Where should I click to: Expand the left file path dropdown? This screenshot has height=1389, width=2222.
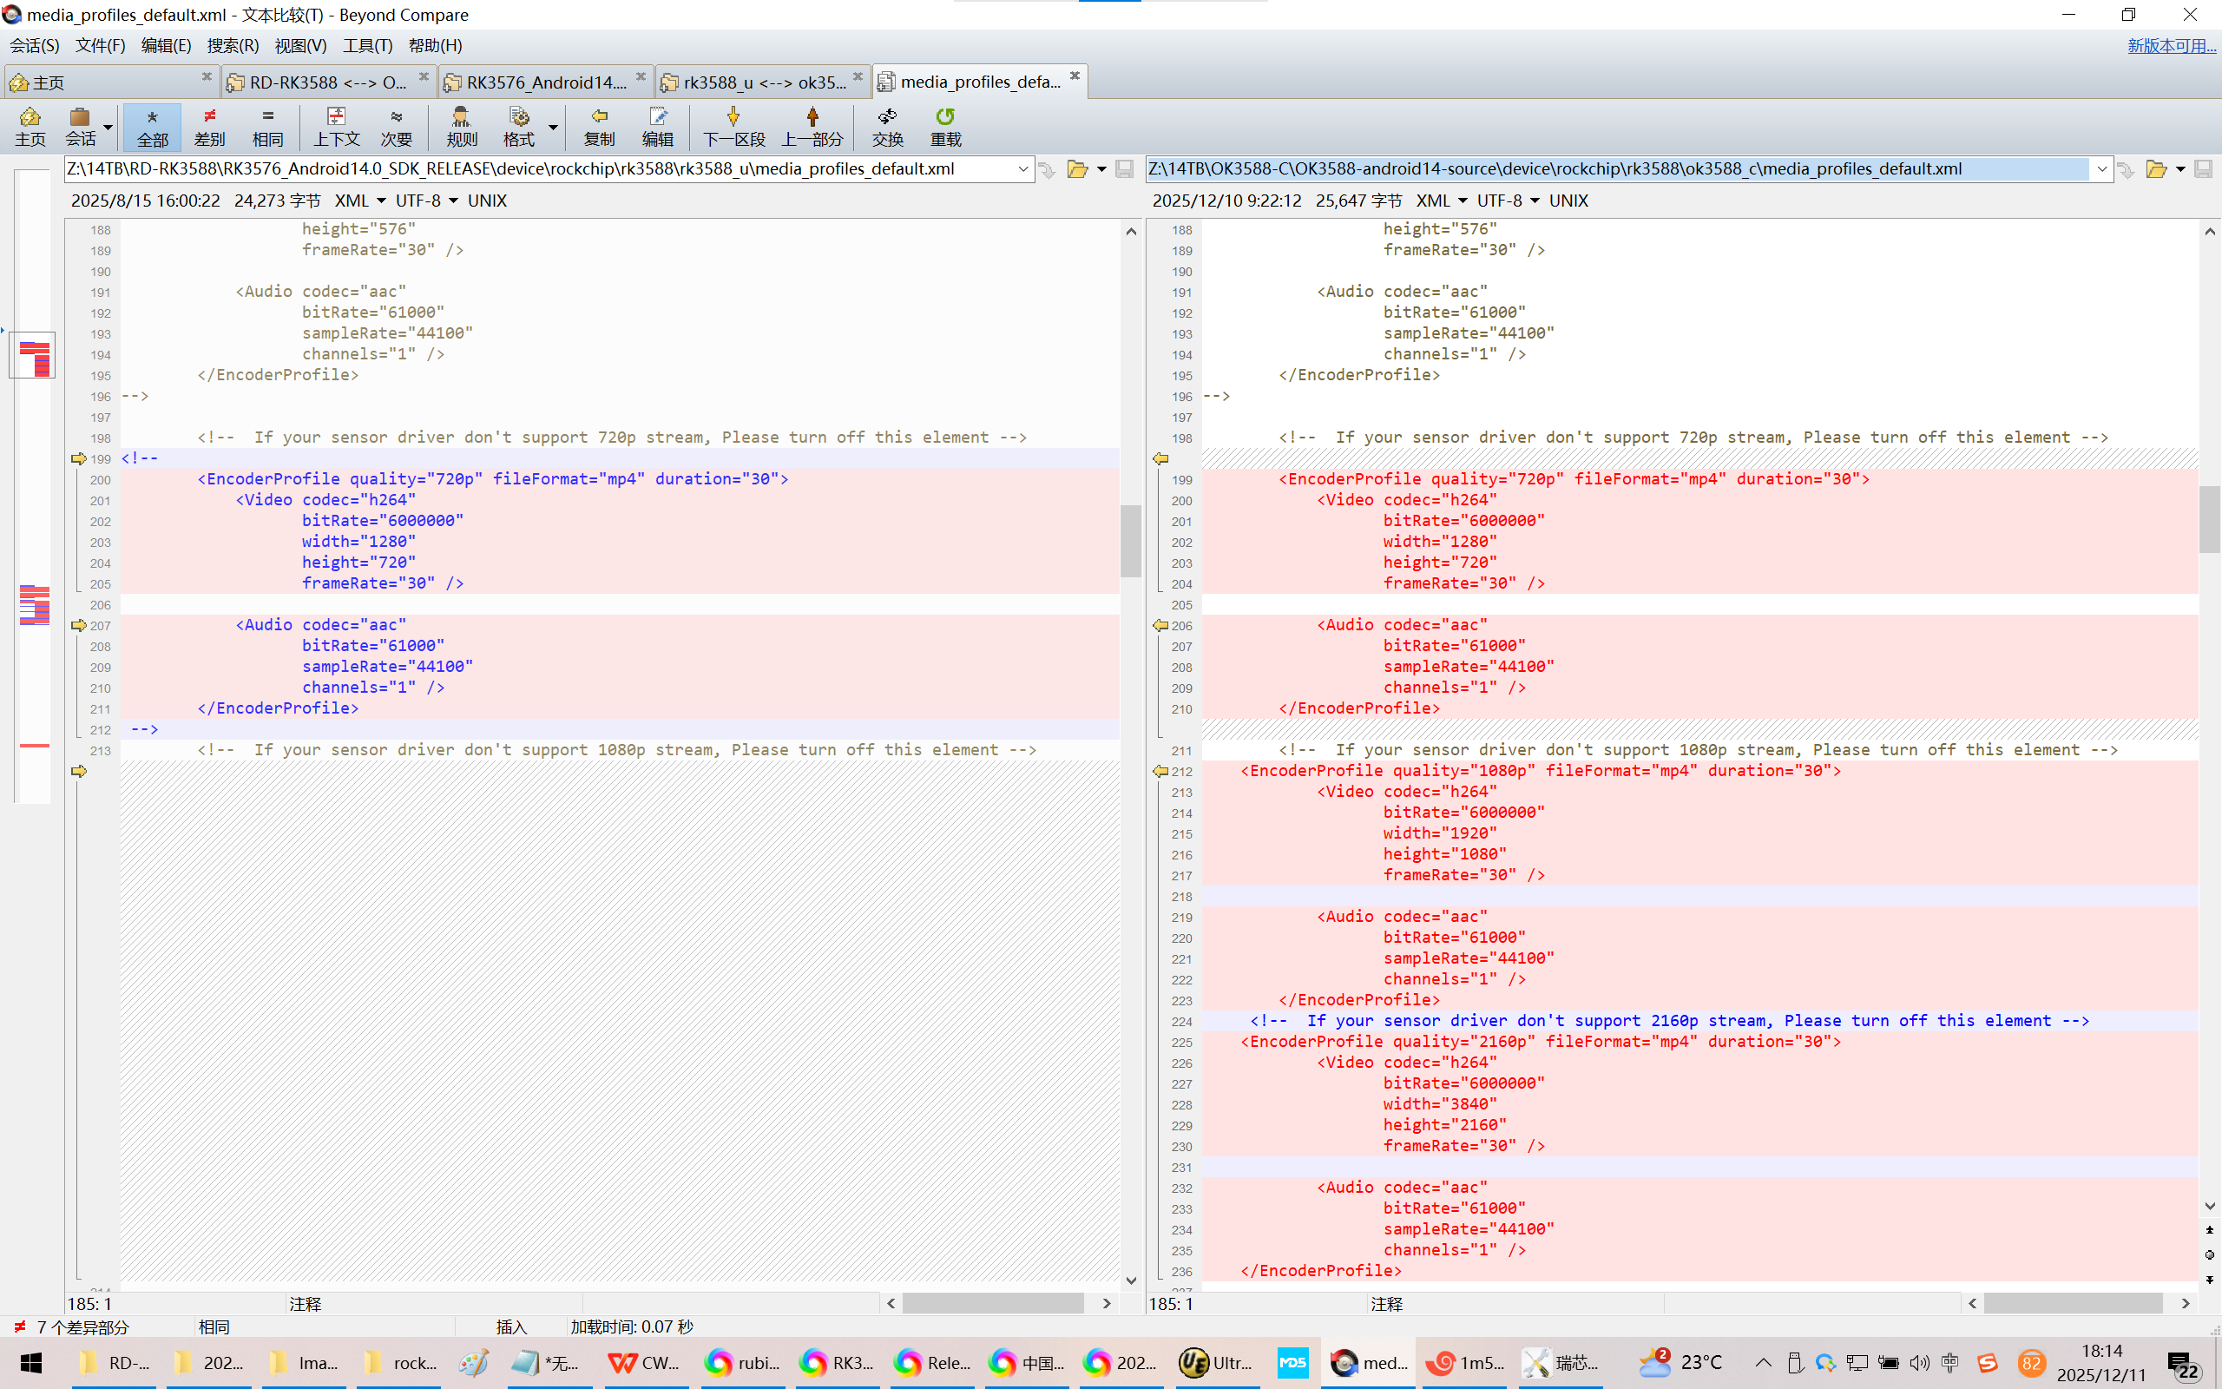1022,169
